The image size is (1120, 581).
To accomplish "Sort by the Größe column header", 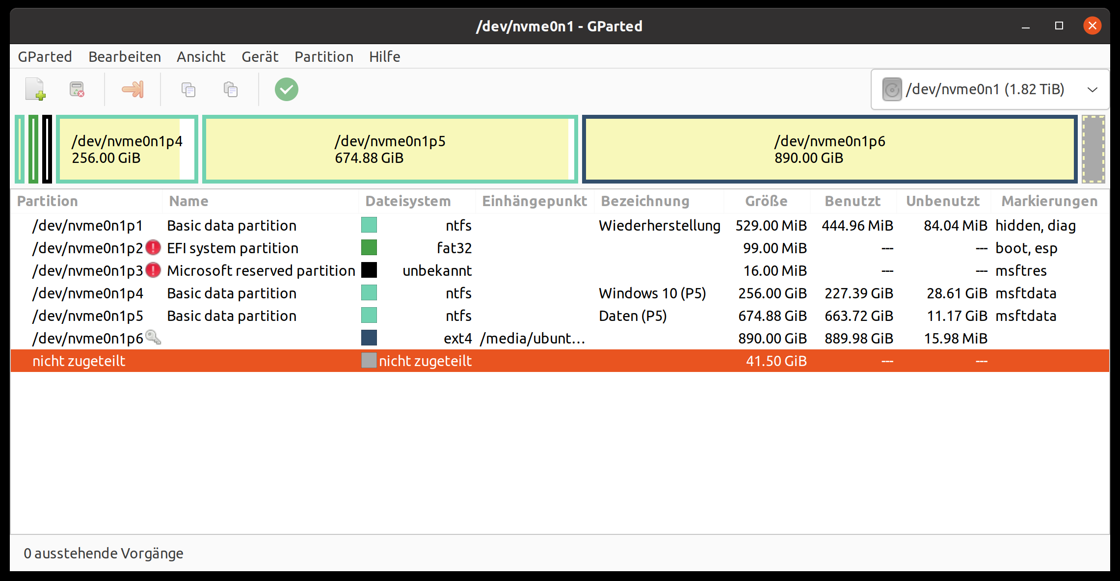I will 766,201.
